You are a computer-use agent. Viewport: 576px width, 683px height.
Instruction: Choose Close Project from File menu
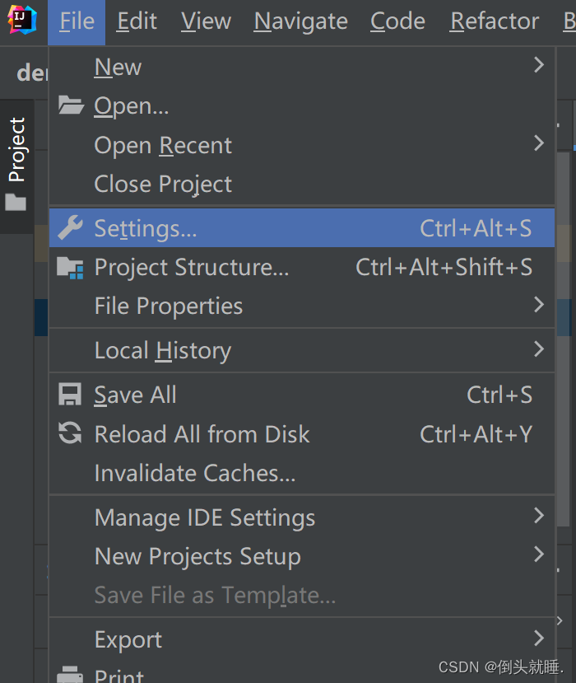pos(163,184)
